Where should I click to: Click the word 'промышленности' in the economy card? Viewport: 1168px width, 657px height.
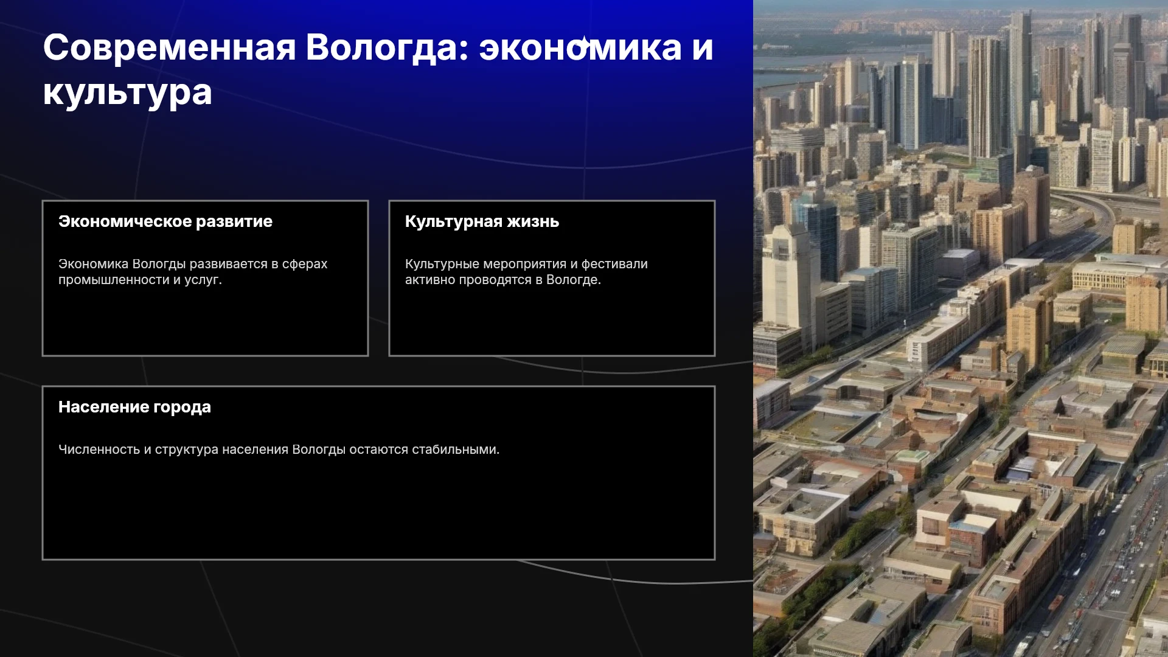(114, 280)
